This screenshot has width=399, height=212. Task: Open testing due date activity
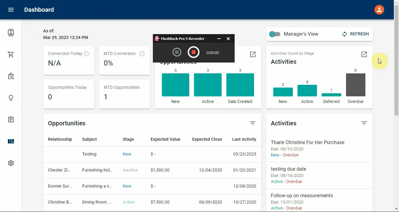pyautogui.click(x=319, y=175)
